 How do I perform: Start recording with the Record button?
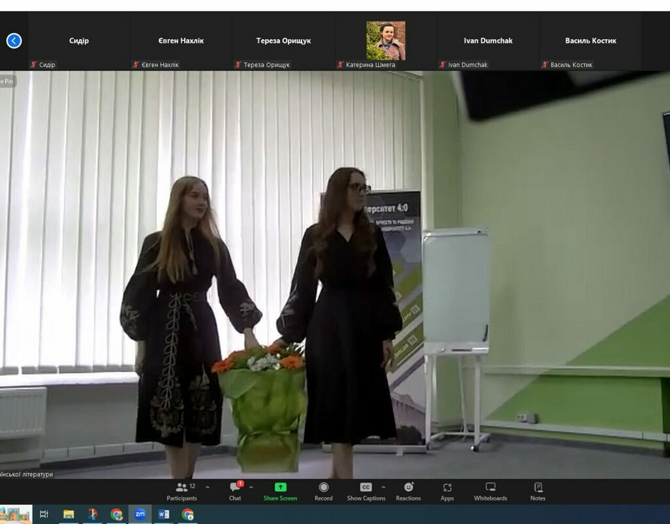[x=323, y=491]
